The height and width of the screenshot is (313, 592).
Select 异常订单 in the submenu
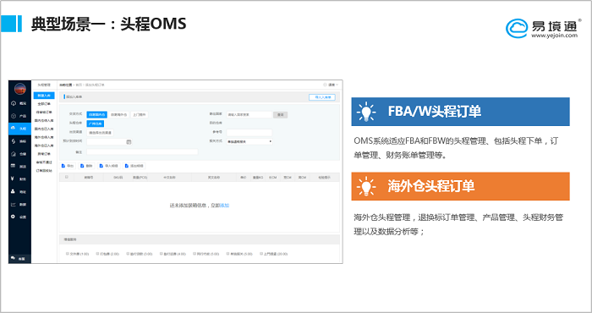click(x=44, y=154)
